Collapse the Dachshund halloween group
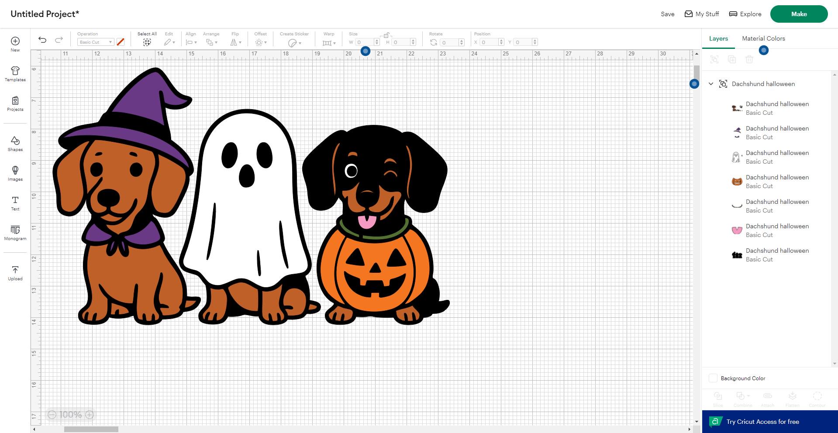The width and height of the screenshot is (838, 433). coord(711,84)
